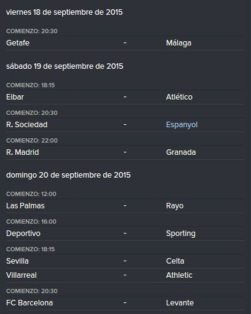Click the Getafe vs Málaga score dash

pos(125,43)
